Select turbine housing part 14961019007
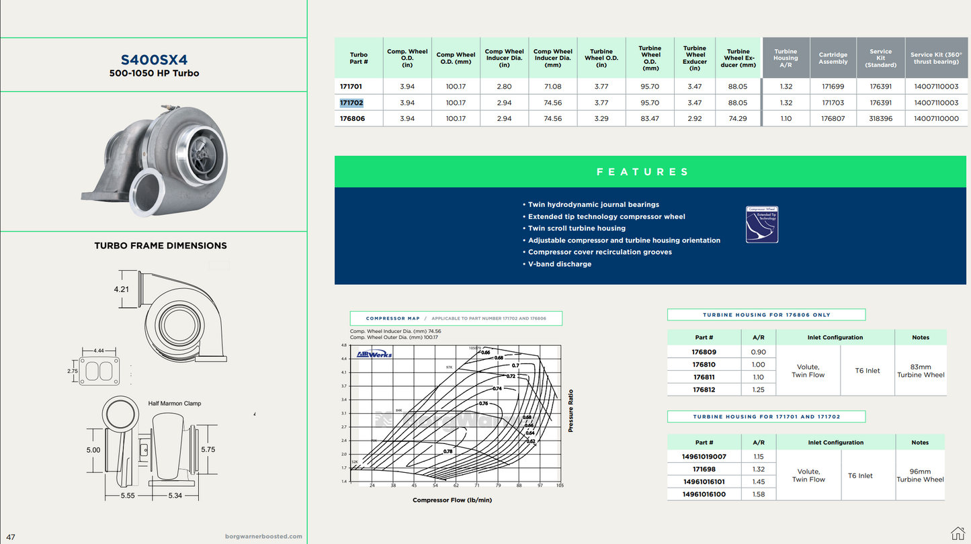 pyautogui.click(x=704, y=457)
